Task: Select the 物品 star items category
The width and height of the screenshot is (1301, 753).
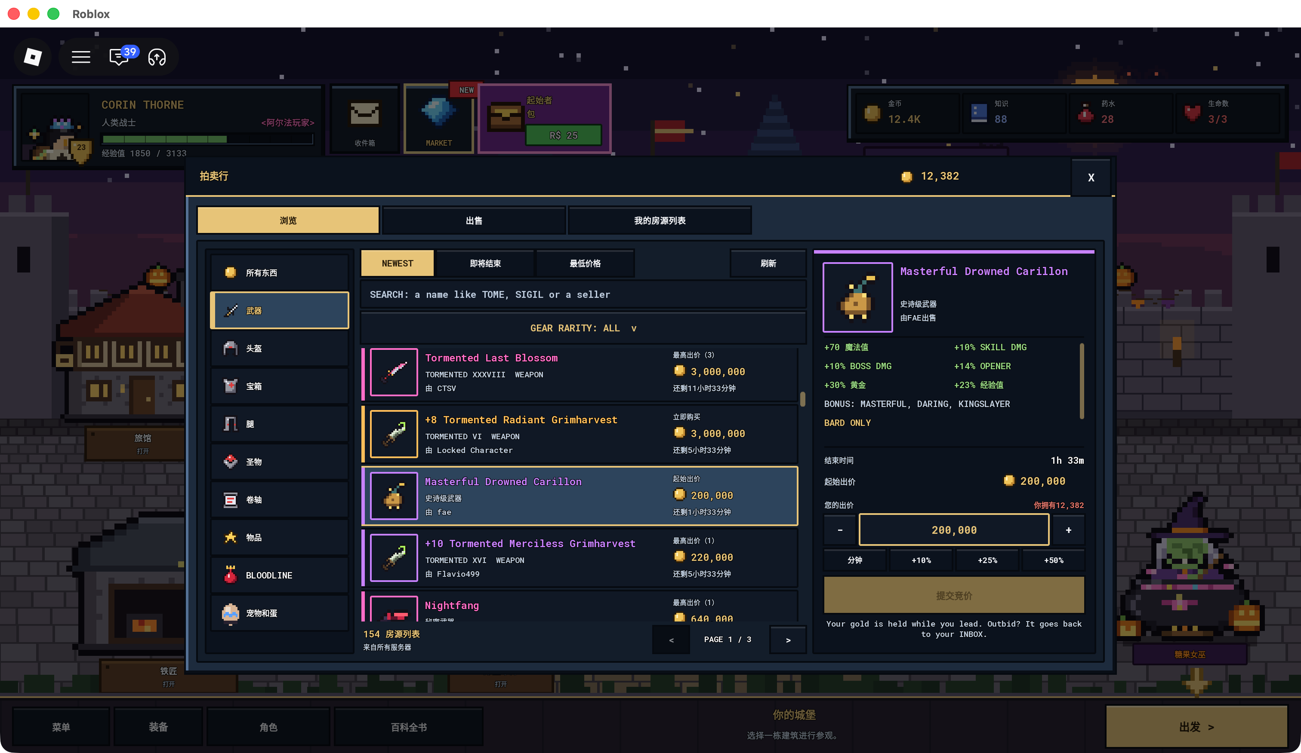Action: coord(279,537)
